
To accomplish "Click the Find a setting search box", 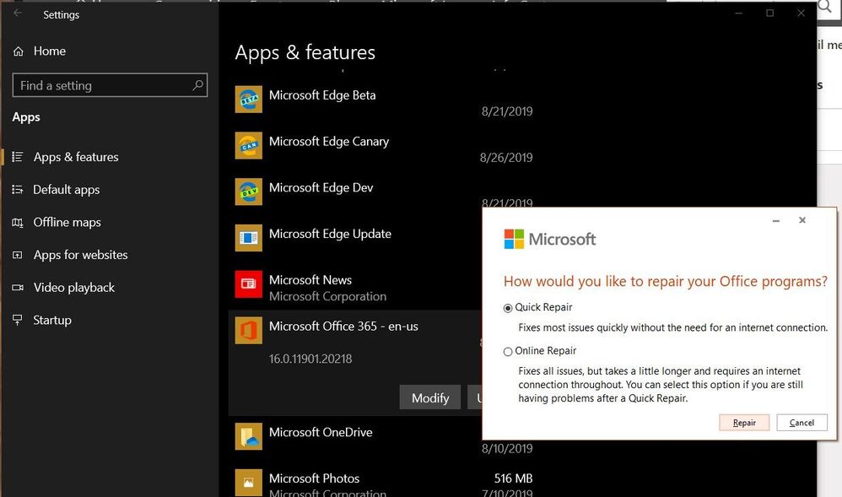I will click(x=110, y=85).
